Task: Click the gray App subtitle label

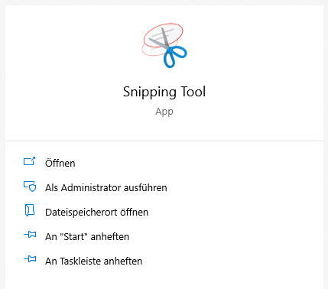Action: coord(164,112)
